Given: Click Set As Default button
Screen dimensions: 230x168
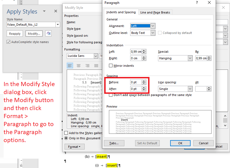Looking at the screenshot, I should (147, 143).
